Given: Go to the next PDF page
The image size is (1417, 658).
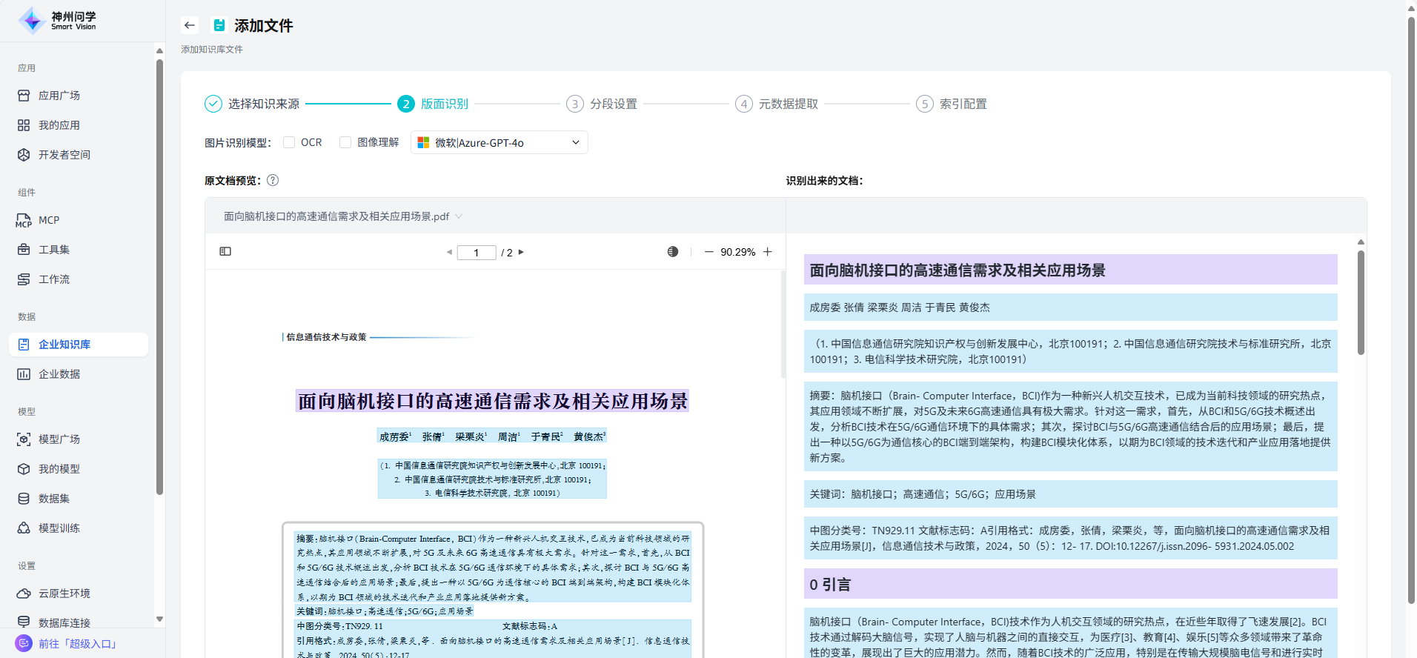Looking at the screenshot, I should 521,253.
